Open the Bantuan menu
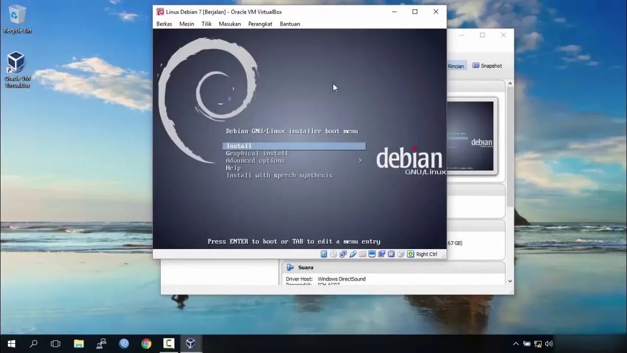Image resolution: width=627 pixels, height=353 pixels. click(290, 24)
